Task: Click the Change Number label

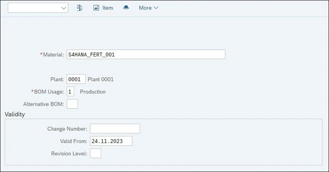Action: pyautogui.click(x=67, y=129)
